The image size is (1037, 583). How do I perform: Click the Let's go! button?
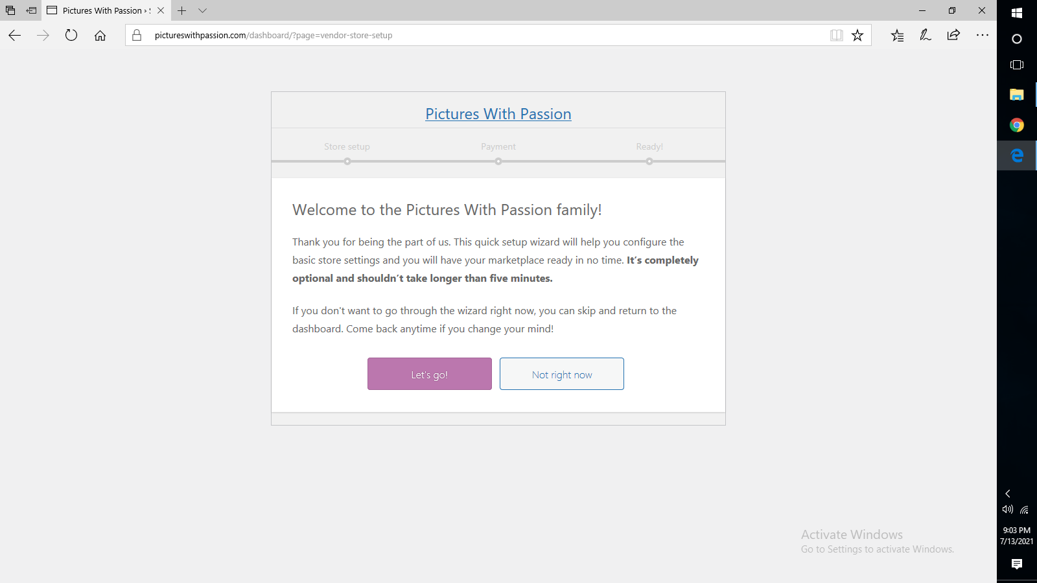point(429,374)
